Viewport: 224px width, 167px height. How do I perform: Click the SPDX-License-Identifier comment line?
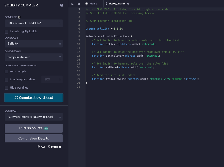tap(110, 21)
